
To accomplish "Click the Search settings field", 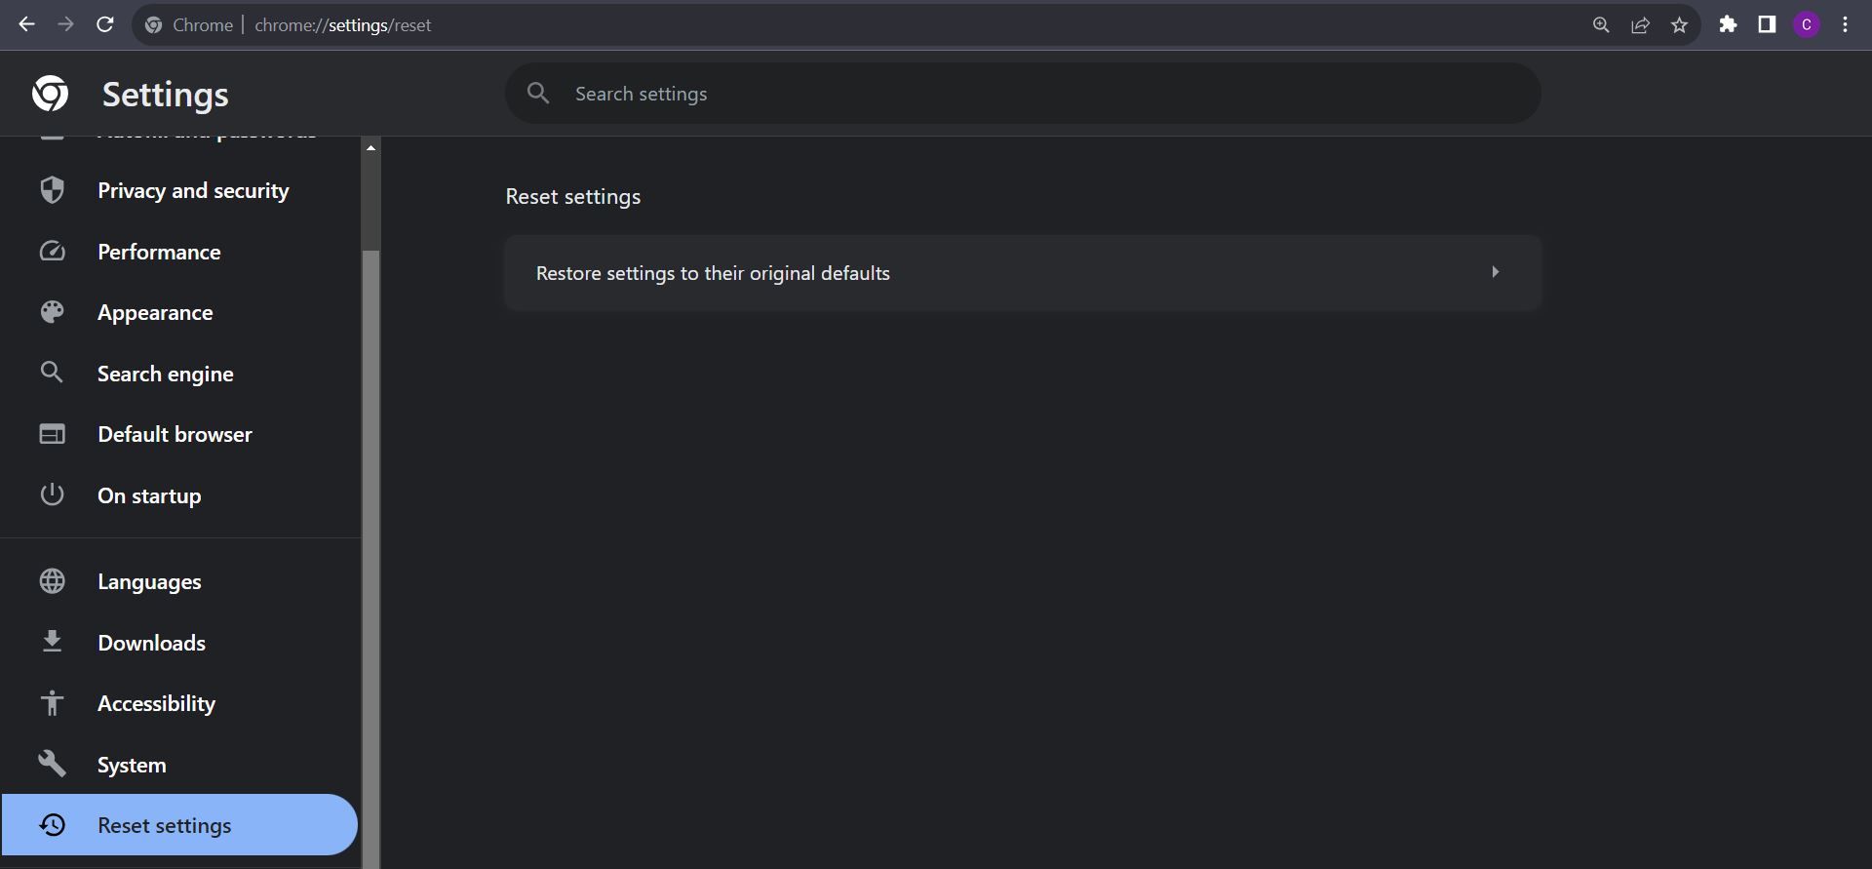I will click(1022, 94).
